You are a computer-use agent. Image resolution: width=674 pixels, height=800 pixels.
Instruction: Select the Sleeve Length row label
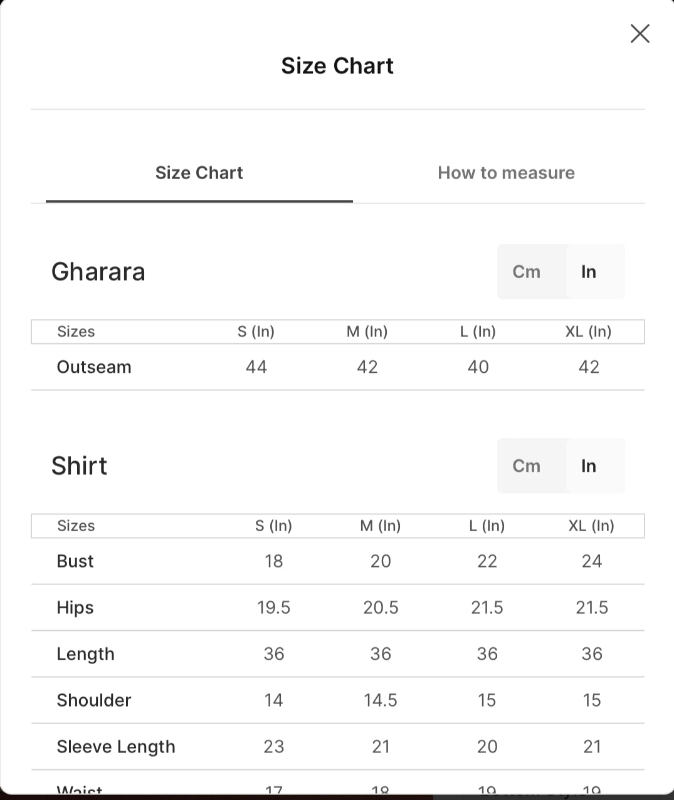tap(116, 747)
